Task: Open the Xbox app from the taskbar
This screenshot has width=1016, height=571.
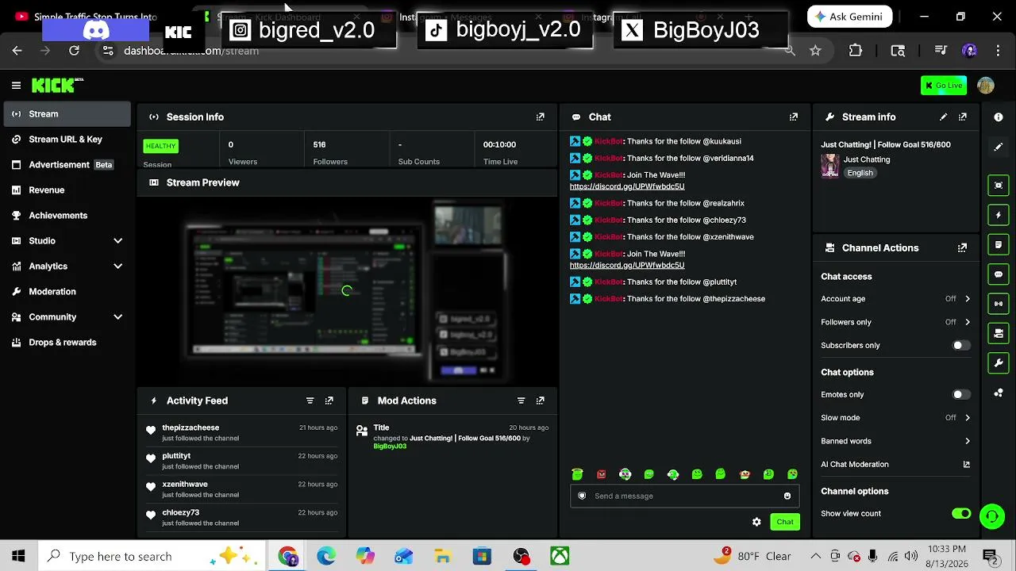Action: [x=560, y=556]
